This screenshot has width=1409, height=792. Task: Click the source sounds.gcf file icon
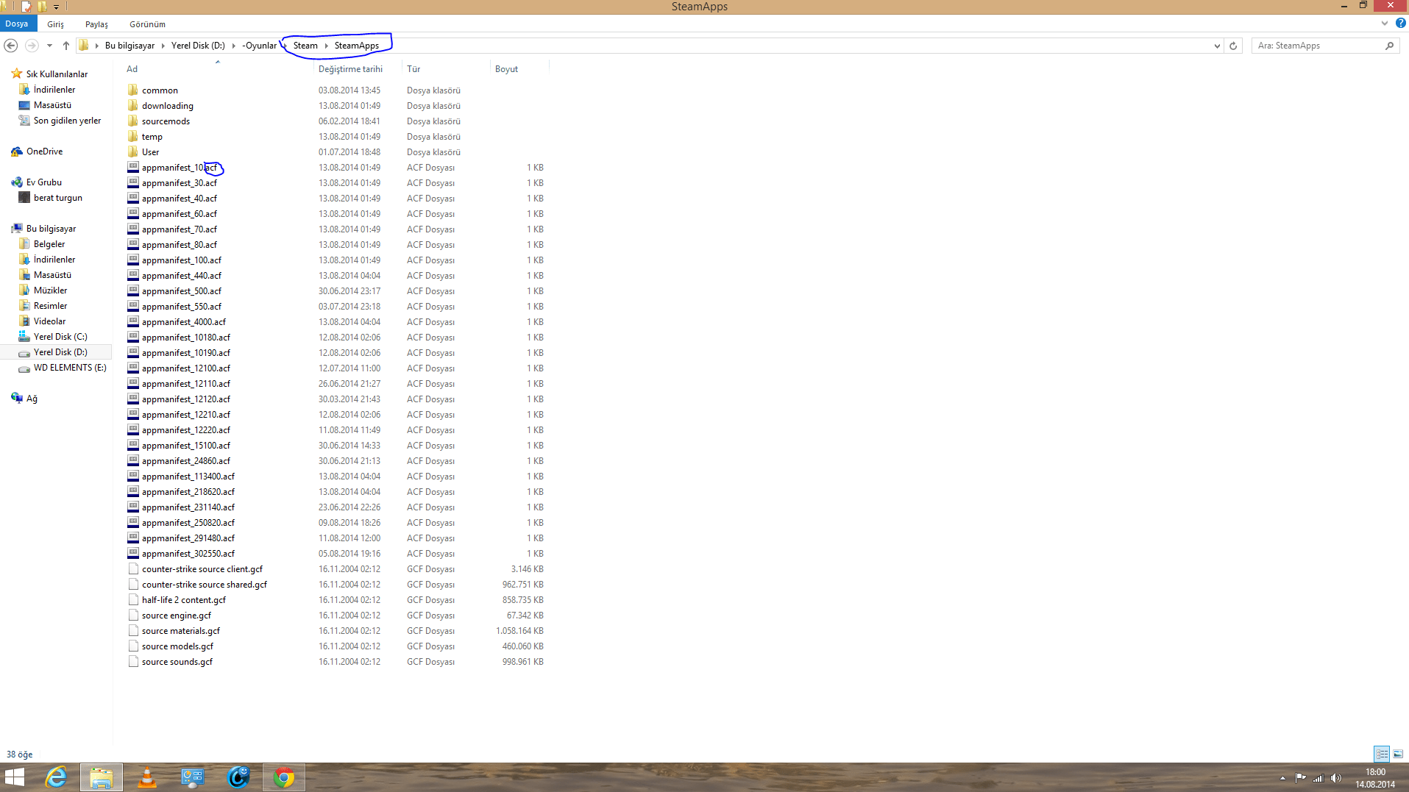click(133, 661)
